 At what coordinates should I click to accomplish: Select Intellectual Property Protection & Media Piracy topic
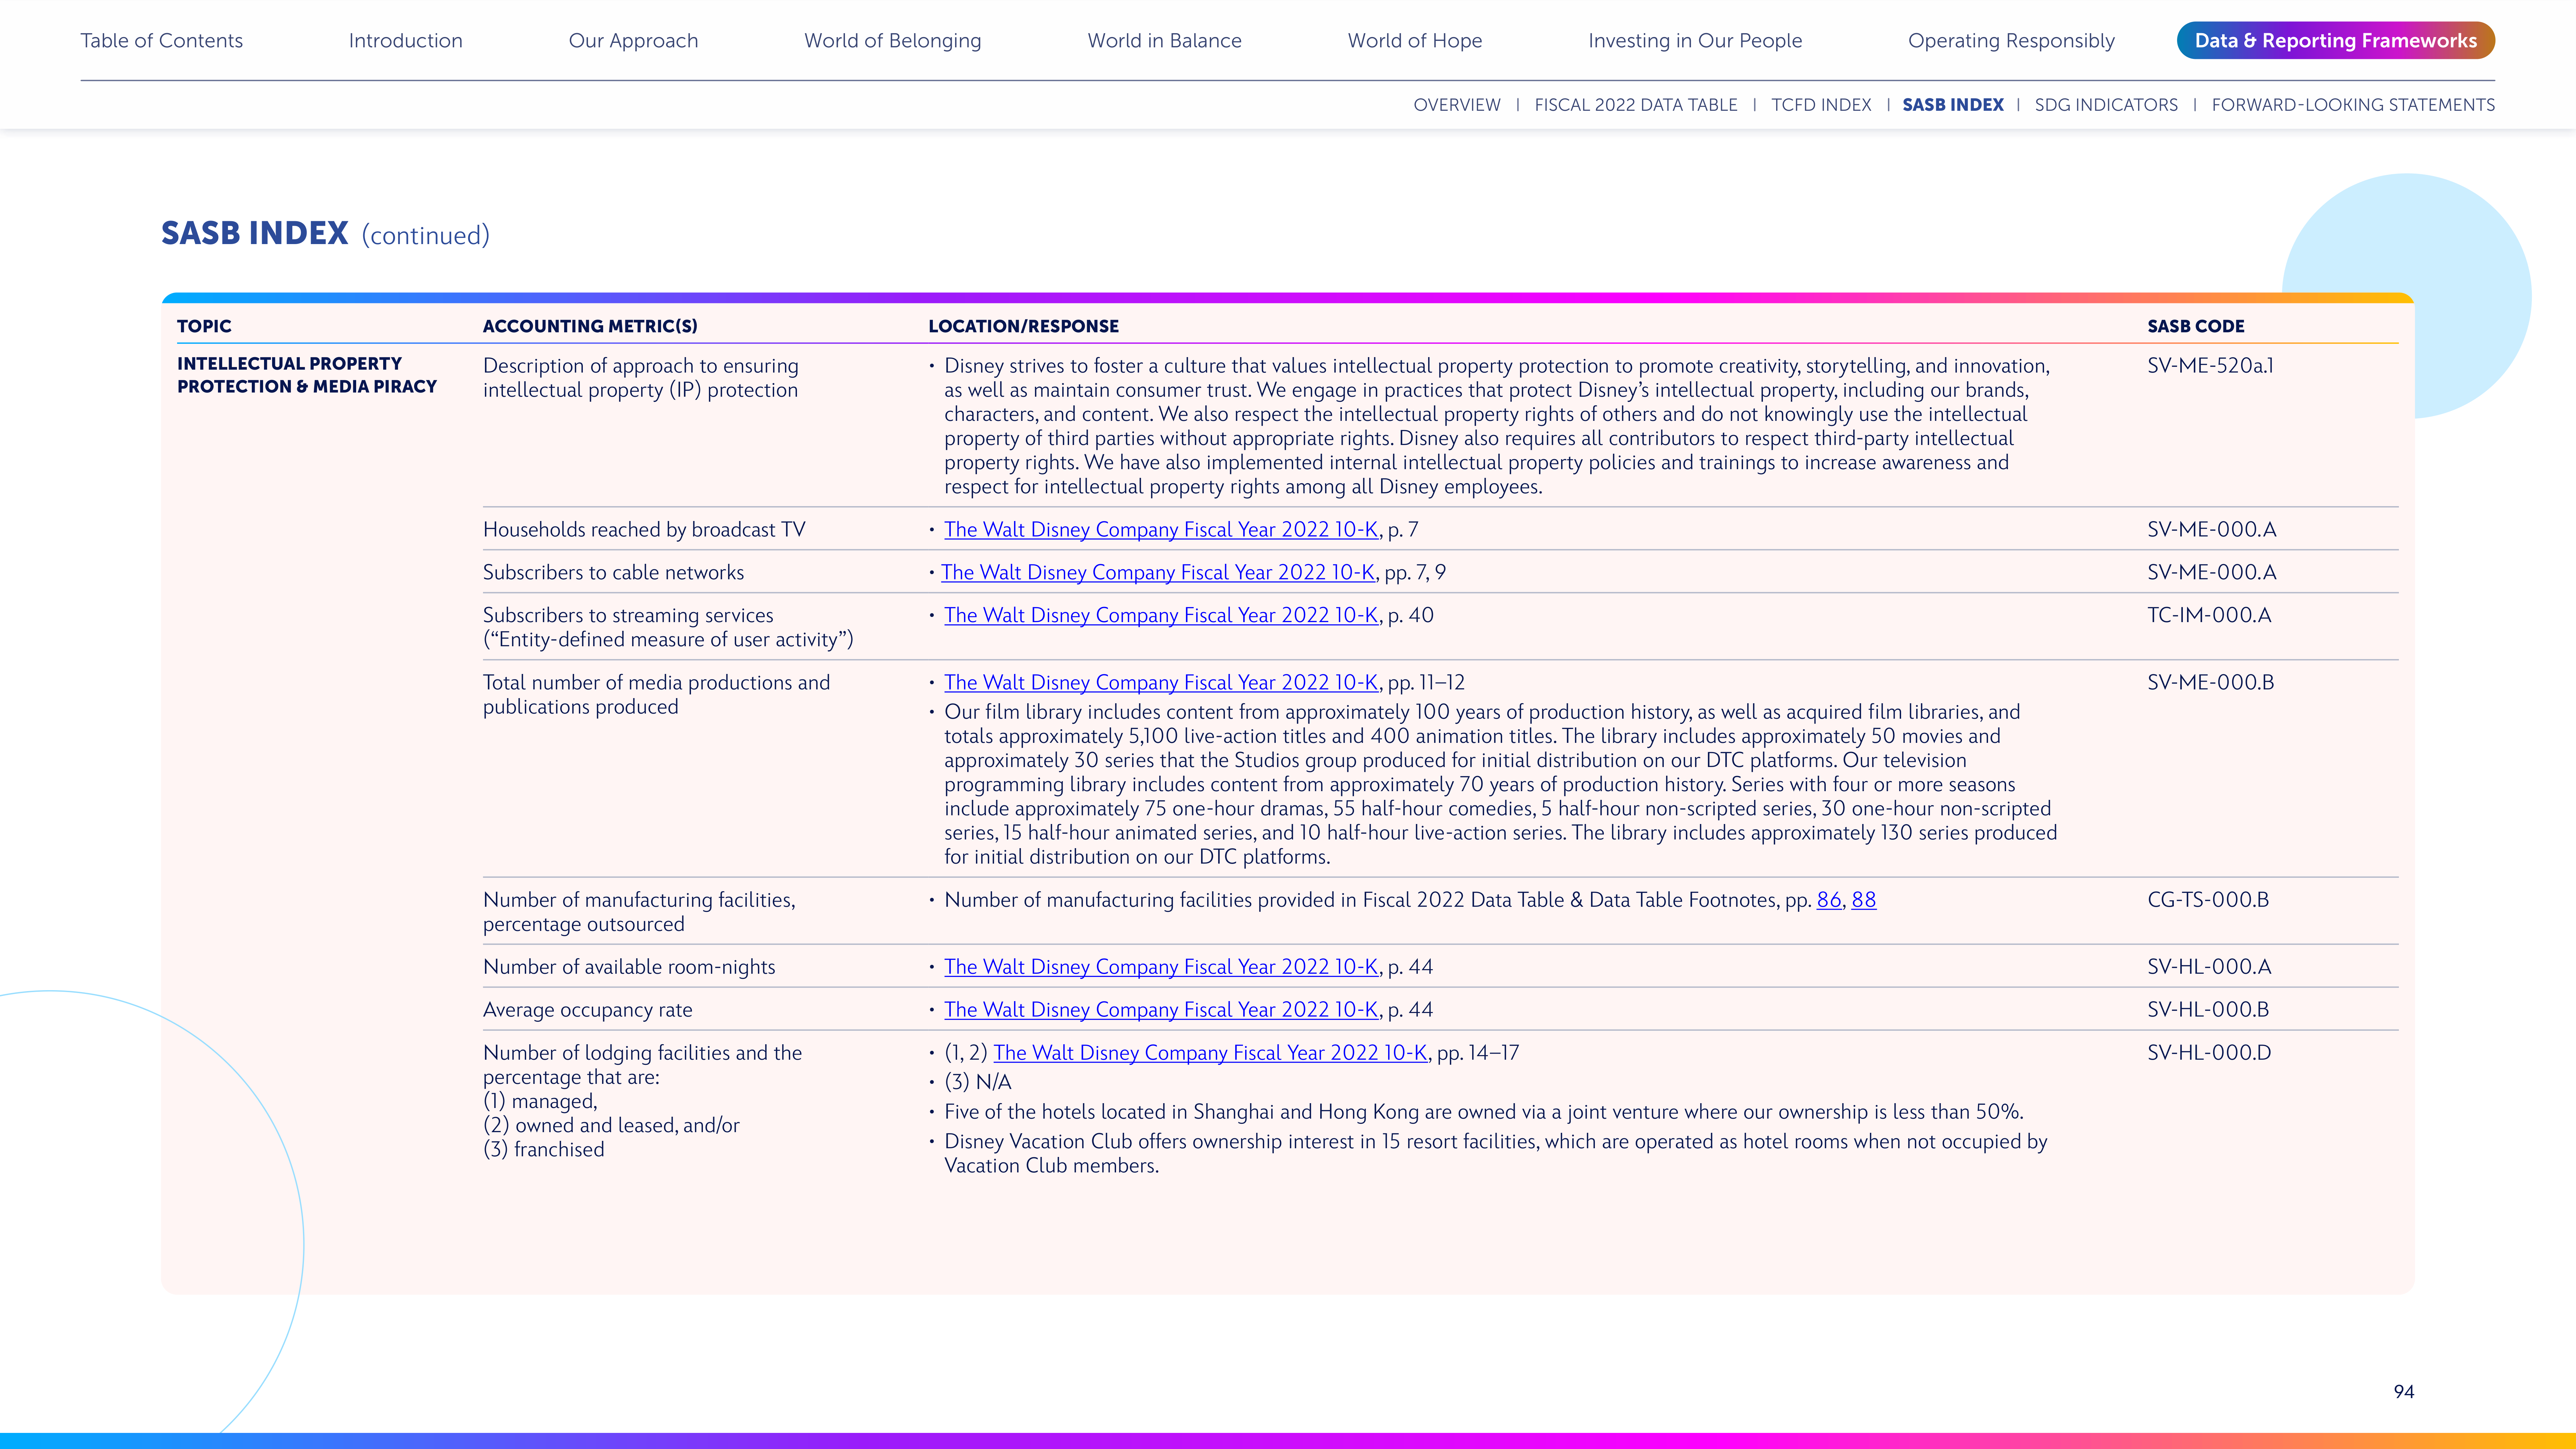(307, 375)
